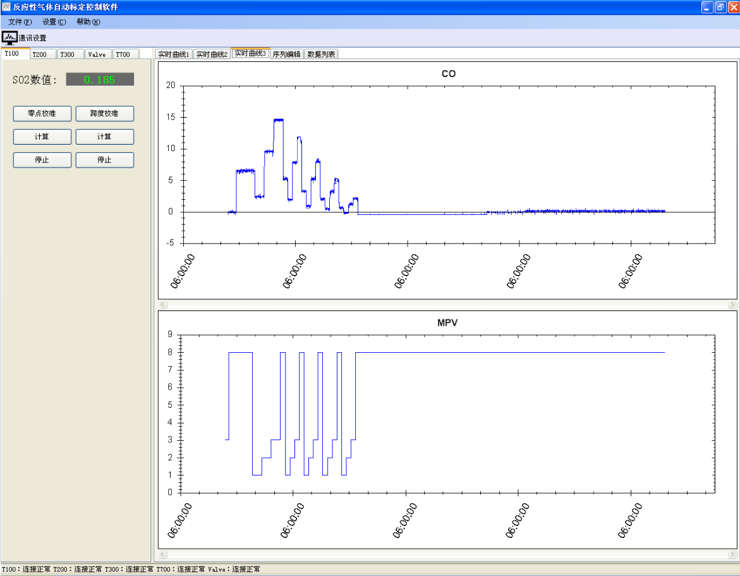The height and width of the screenshot is (576, 740).
Task: Click the MPV chart scrollbar right arrow
Action: click(x=732, y=554)
